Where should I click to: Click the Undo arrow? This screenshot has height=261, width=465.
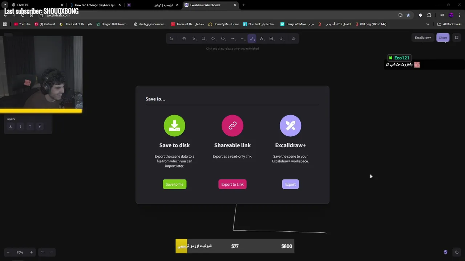click(43, 252)
